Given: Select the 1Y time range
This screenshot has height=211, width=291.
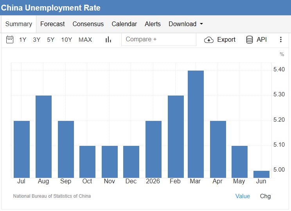Looking at the screenshot, I should (23, 40).
